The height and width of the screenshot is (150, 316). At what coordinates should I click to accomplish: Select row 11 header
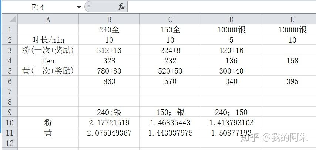click(10, 133)
